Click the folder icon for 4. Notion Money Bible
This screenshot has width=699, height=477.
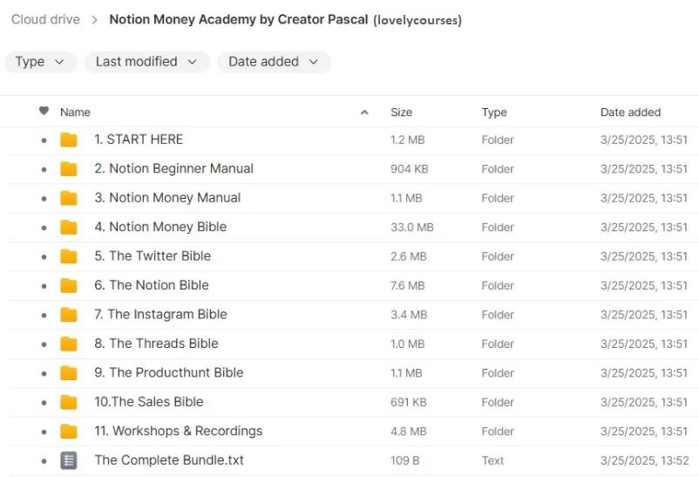(x=69, y=227)
